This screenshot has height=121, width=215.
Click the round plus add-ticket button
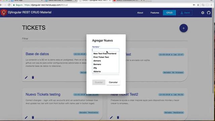click(x=183, y=28)
